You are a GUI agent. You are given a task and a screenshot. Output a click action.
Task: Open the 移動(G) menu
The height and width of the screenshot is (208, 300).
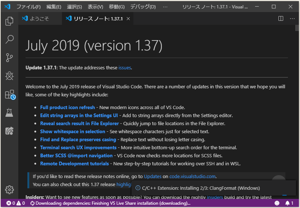pyautogui.click(x=117, y=7)
